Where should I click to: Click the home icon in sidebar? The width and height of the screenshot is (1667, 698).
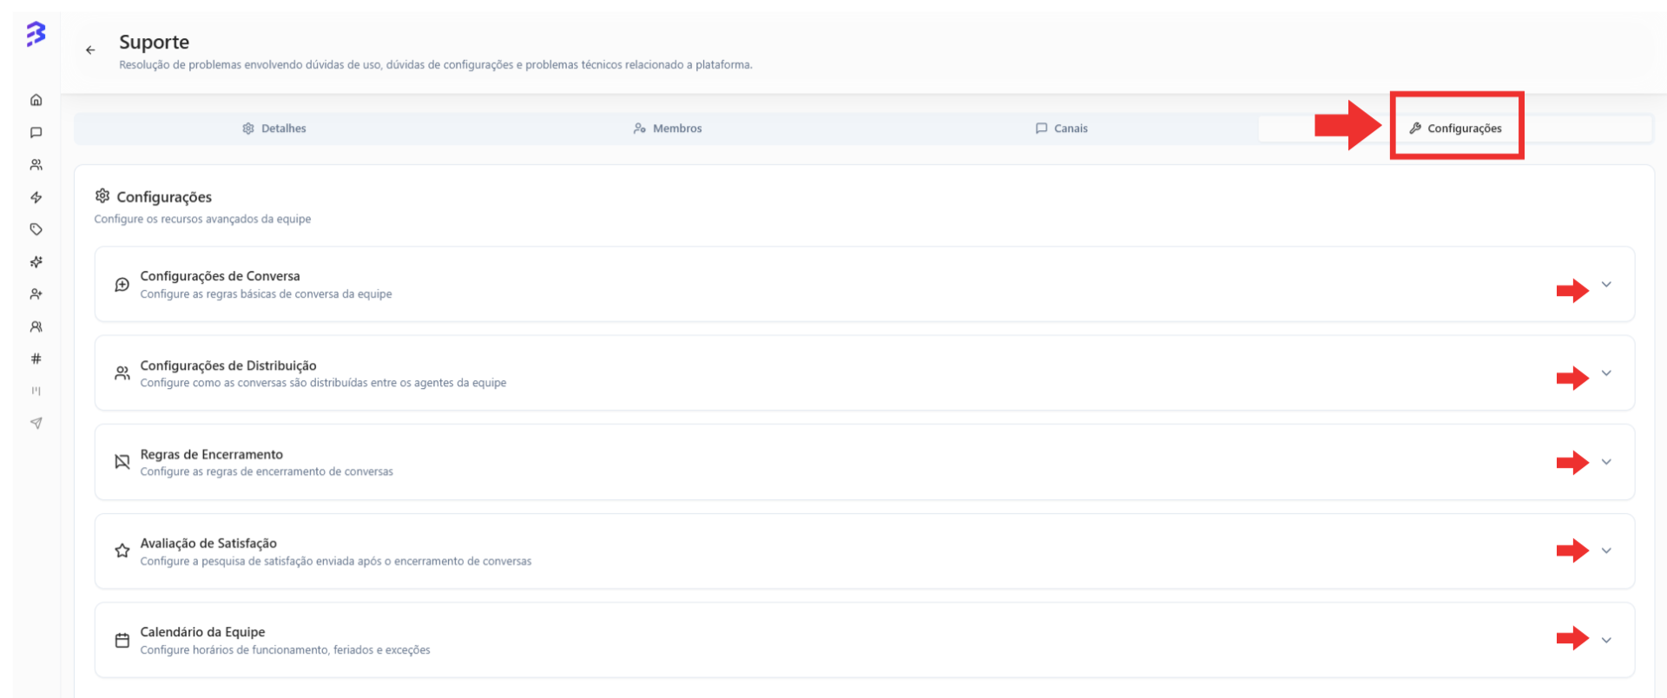[36, 100]
